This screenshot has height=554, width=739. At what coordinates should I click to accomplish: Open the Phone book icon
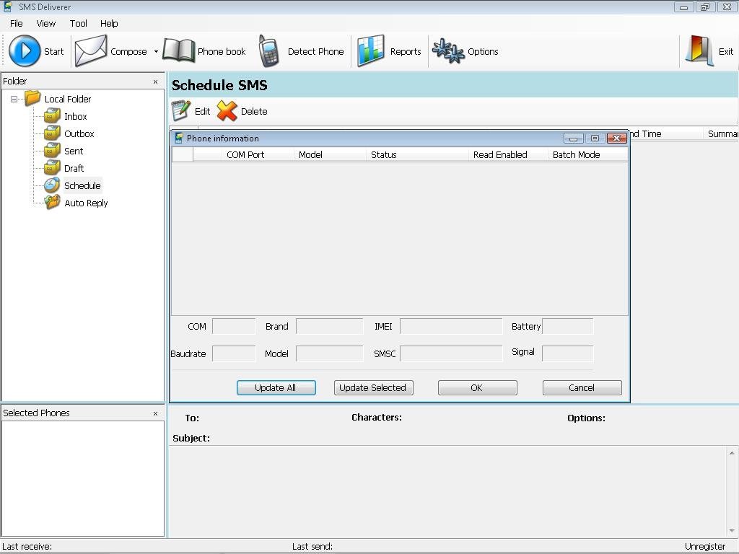pos(179,51)
